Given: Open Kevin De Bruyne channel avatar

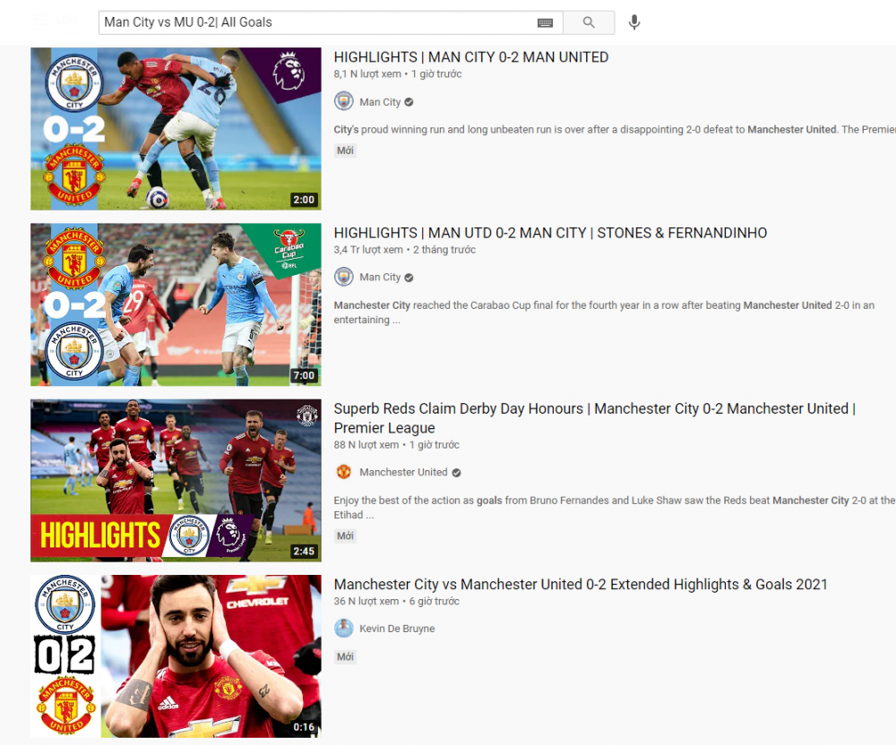Looking at the screenshot, I should [x=343, y=629].
